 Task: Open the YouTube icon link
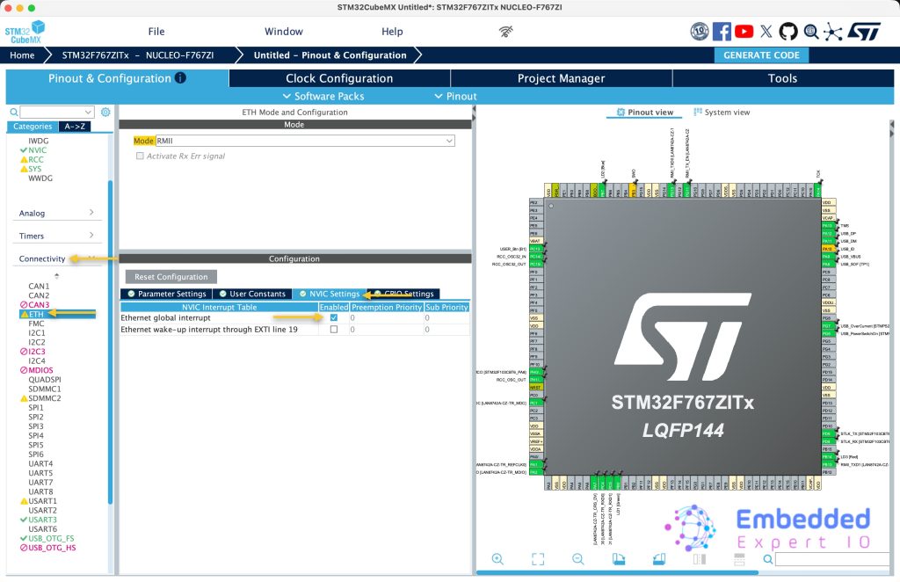[x=744, y=32]
